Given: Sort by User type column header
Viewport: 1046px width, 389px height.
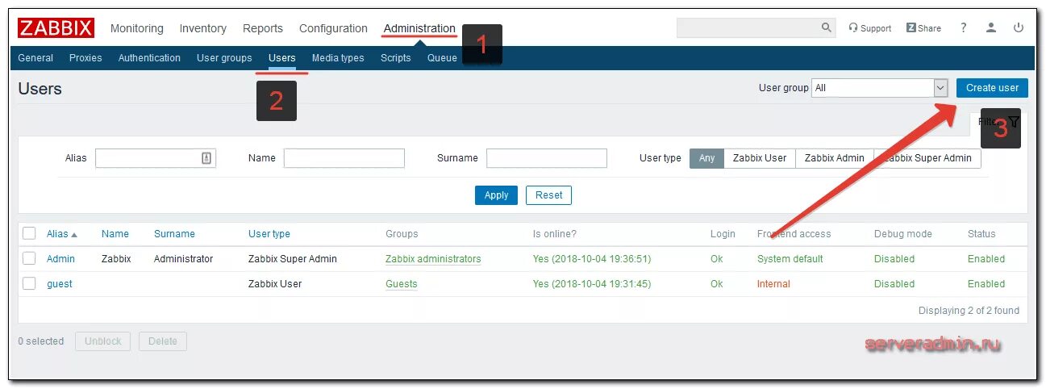Looking at the screenshot, I should click(x=269, y=234).
